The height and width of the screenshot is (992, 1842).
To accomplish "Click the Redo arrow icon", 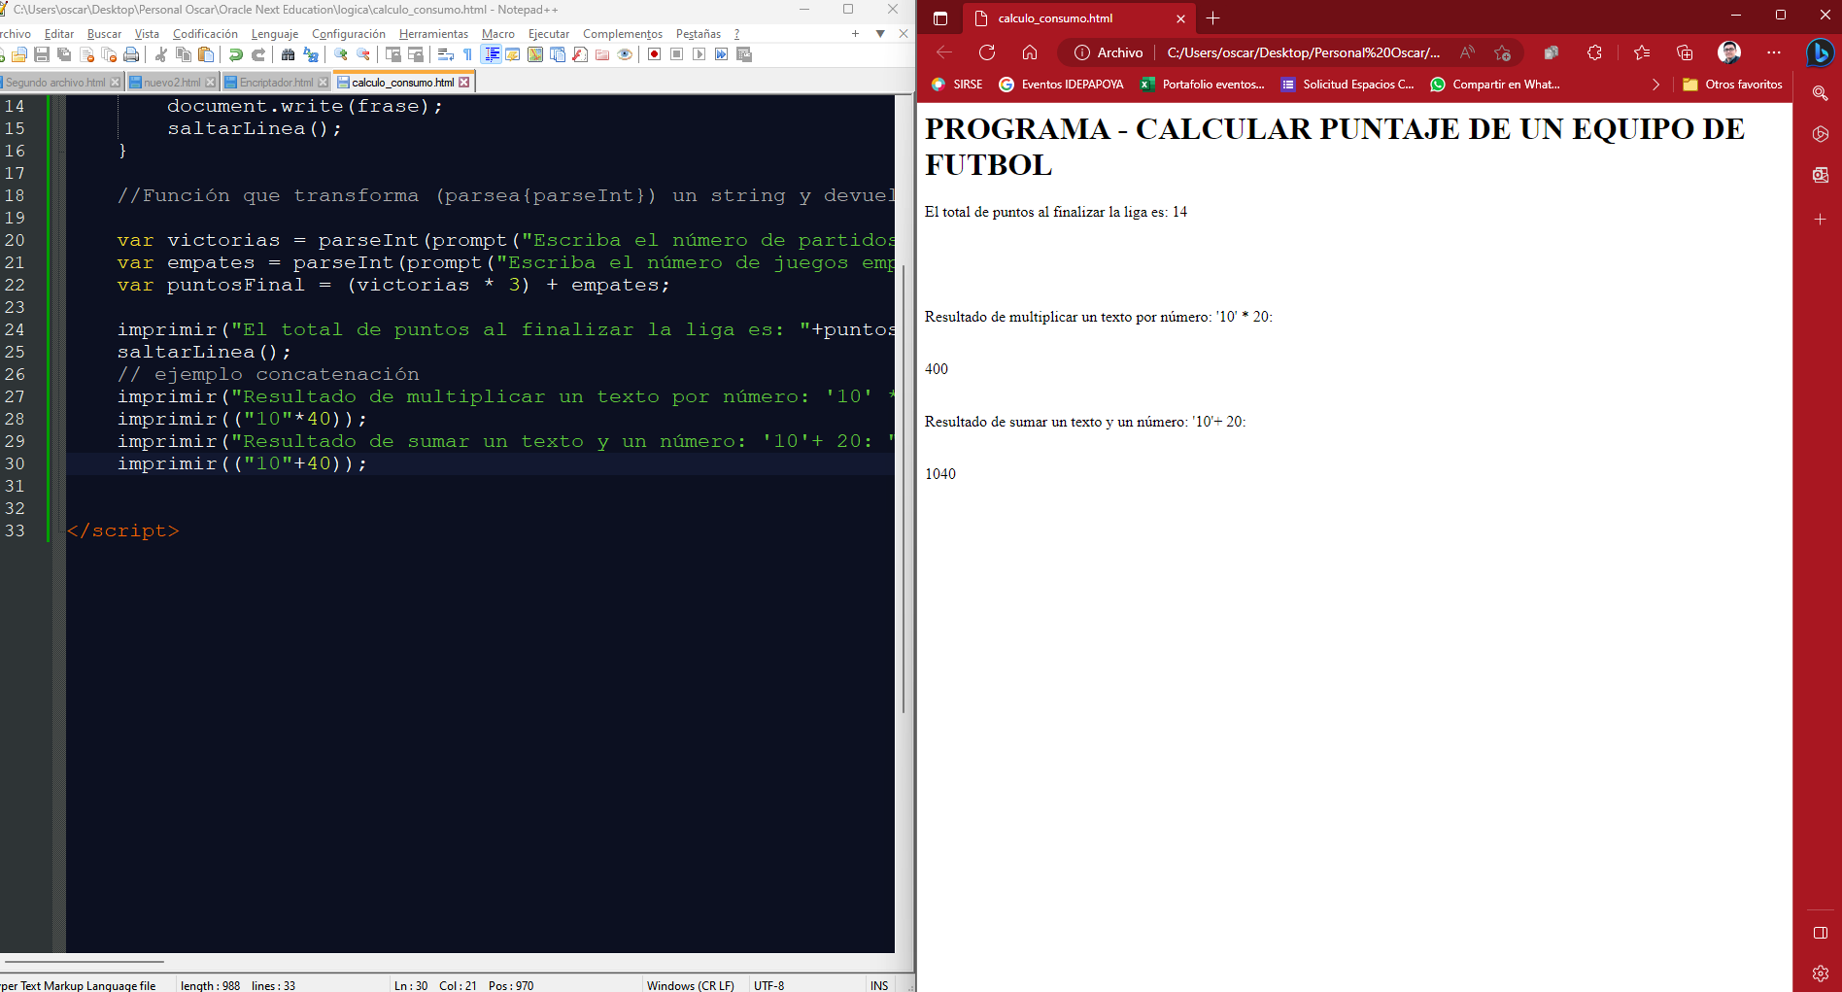I will coord(258,54).
